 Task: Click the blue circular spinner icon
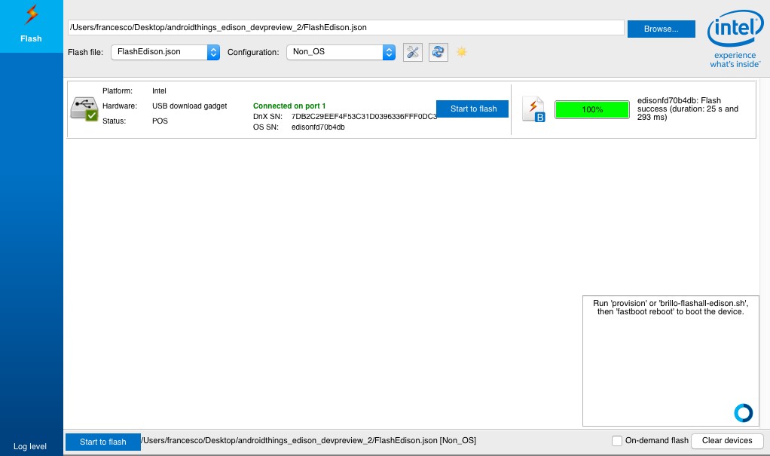[743, 413]
